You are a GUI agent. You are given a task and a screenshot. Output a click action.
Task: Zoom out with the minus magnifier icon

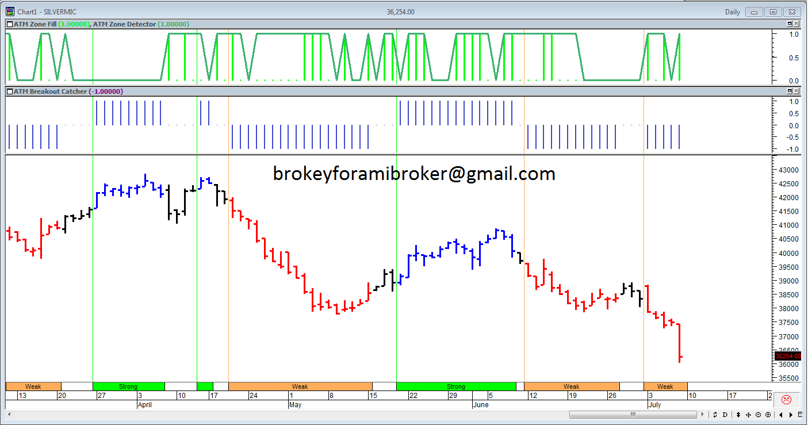coord(758,415)
